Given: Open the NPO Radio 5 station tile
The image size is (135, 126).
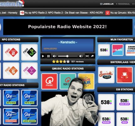Looking at the screenshot, I should [x=11, y=71].
